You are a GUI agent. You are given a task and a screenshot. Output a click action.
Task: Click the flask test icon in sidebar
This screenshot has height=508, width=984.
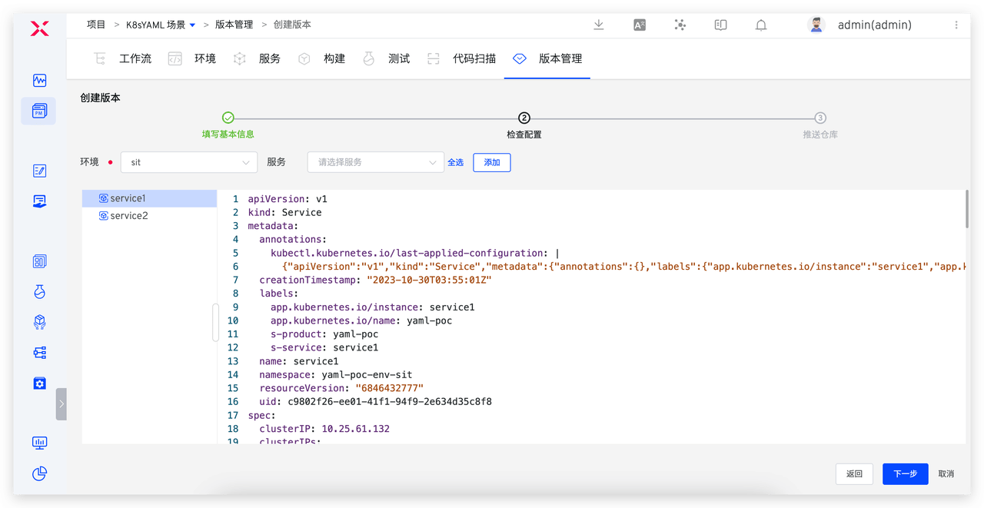[39, 291]
